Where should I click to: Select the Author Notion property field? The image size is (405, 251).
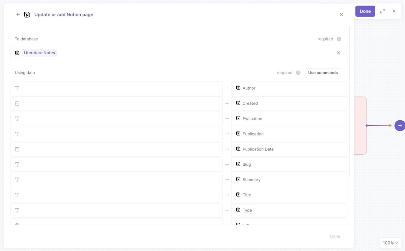point(289,88)
